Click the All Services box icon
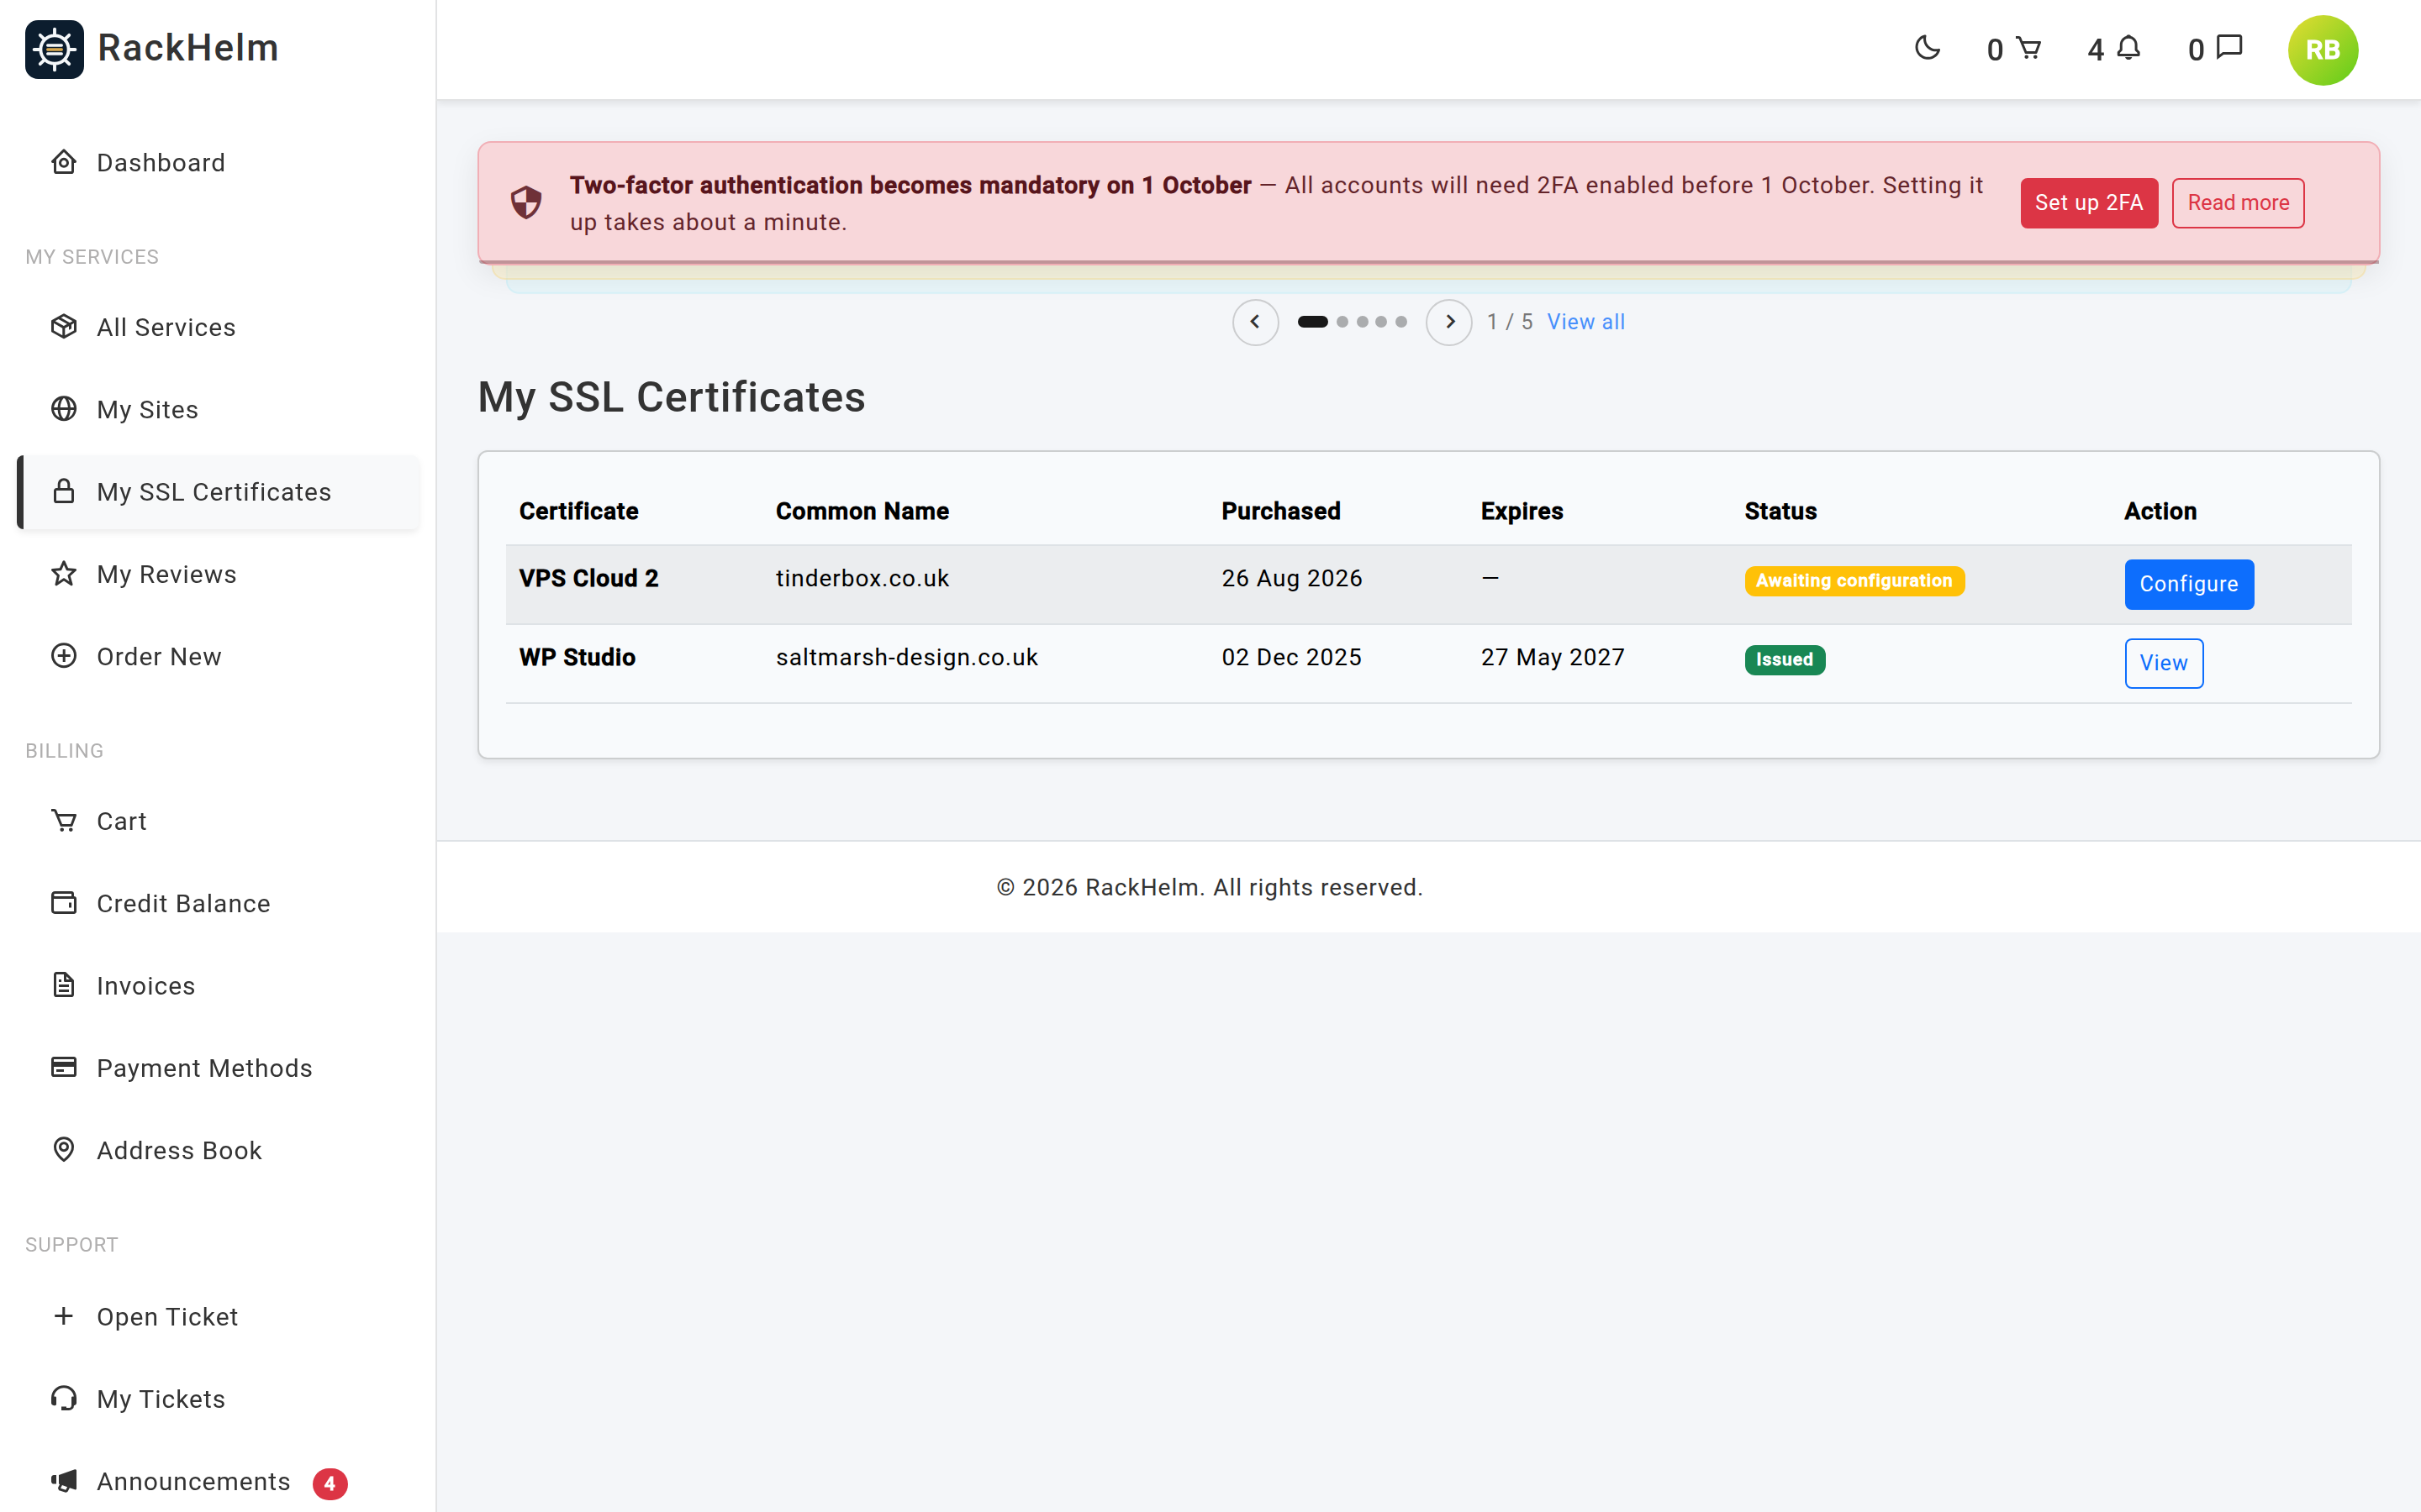 point(64,327)
